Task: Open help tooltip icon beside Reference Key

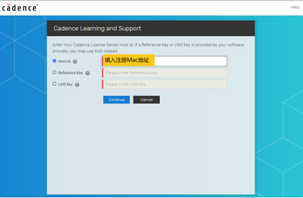Action: point(88,73)
